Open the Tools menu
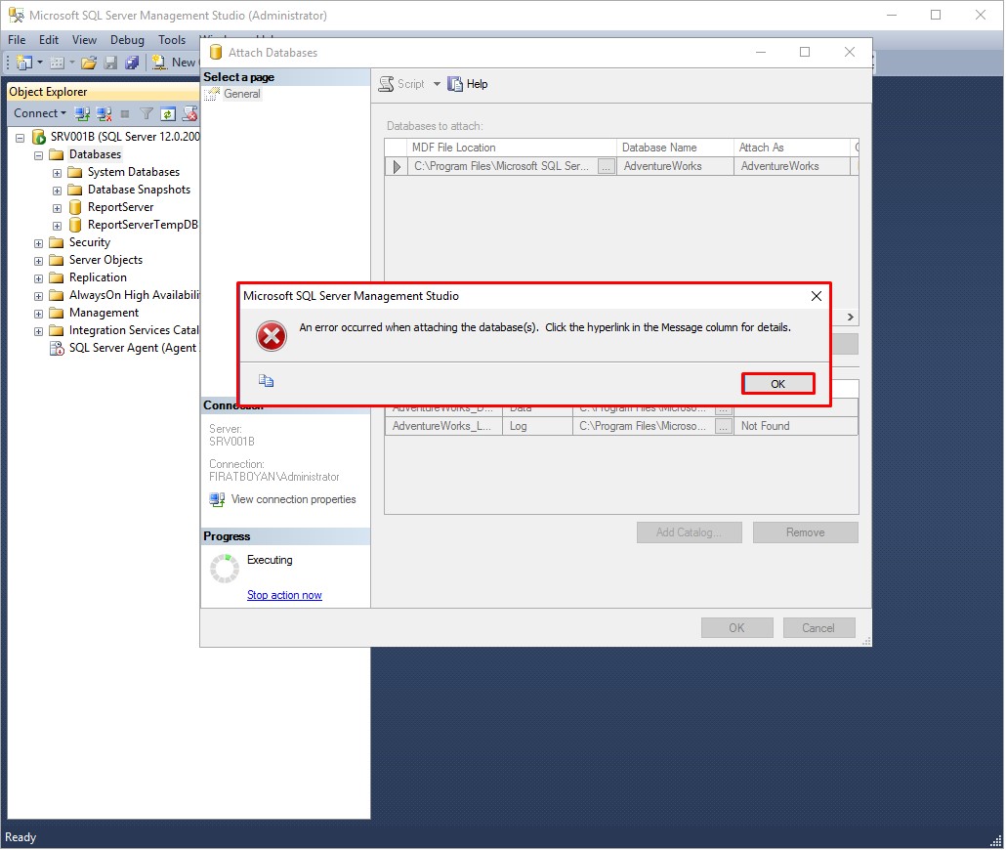The image size is (1006, 850). [x=172, y=40]
